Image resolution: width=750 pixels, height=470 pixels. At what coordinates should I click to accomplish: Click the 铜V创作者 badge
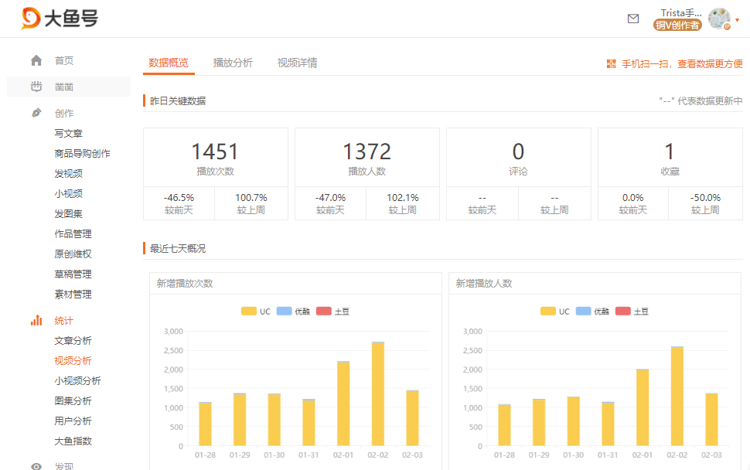click(677, 24)
